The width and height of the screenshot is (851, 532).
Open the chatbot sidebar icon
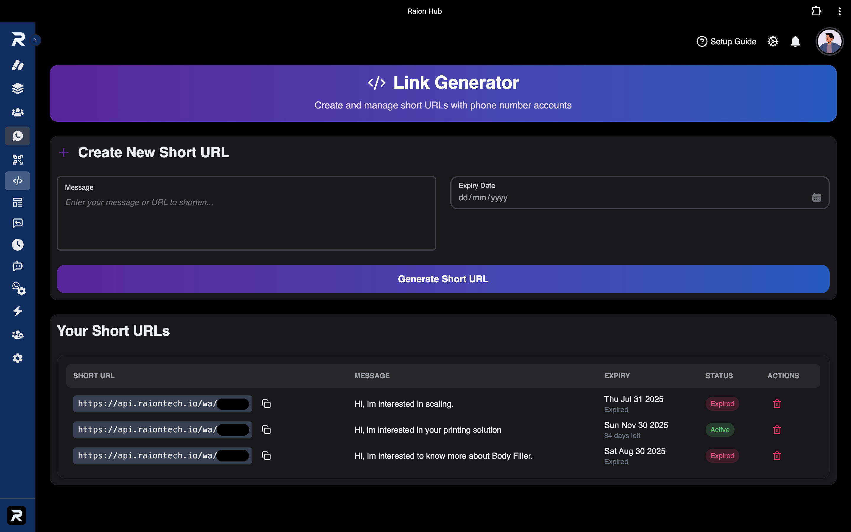pos(18,266)
